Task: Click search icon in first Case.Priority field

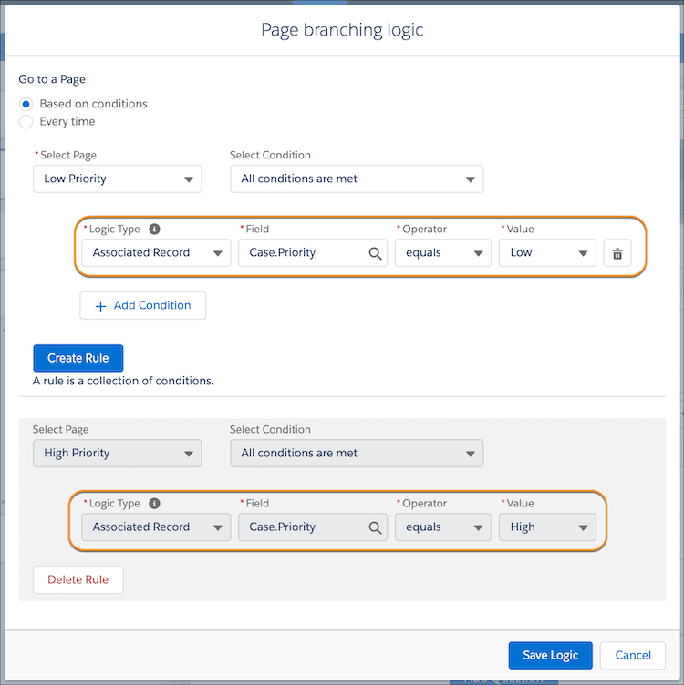Action: coord(375,253)
